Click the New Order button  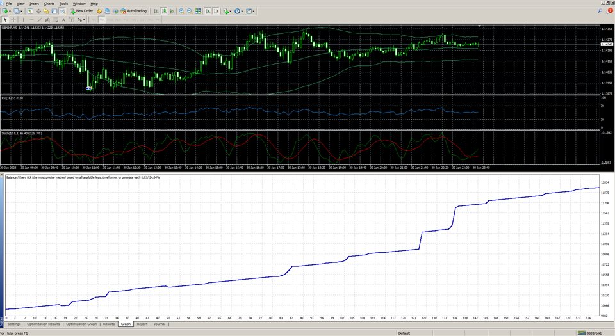point(81,11)
